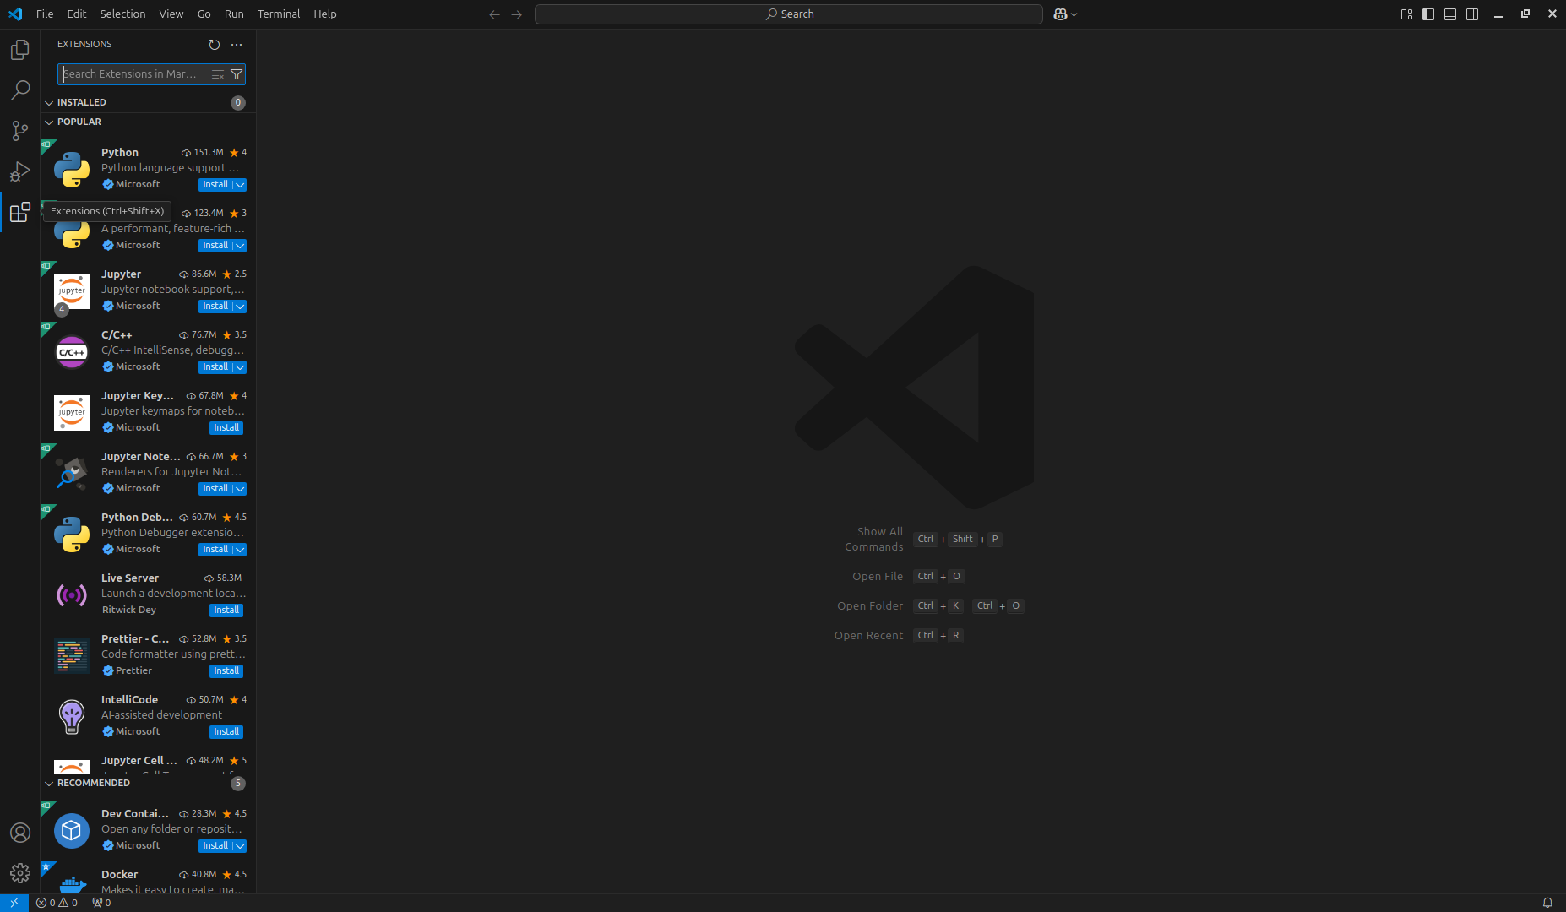Install the Live Server extension
Image resolution: width=1566 pixels, height=912 pixels.
(226, 611)
